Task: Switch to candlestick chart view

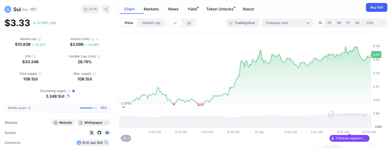Action: pyautogui.click(x=189, y=23)
